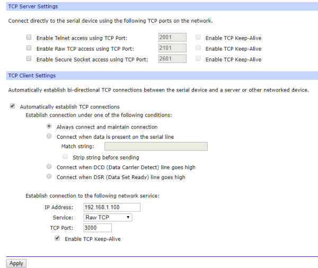Image resolution: width=318 pixels, height=268 pixels.
Task: Uncheck Automatically establish TCP connections
Action: tap(12, 106)
